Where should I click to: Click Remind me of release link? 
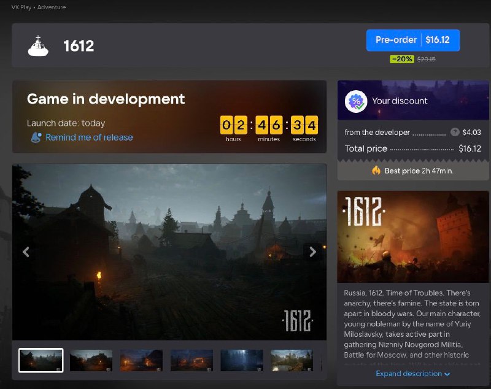click(x=89, y=137)
